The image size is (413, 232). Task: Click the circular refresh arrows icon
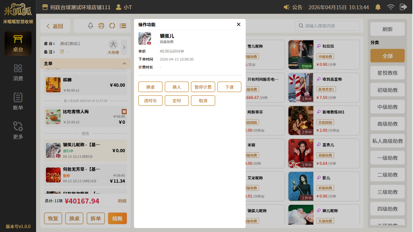point(112,26)
